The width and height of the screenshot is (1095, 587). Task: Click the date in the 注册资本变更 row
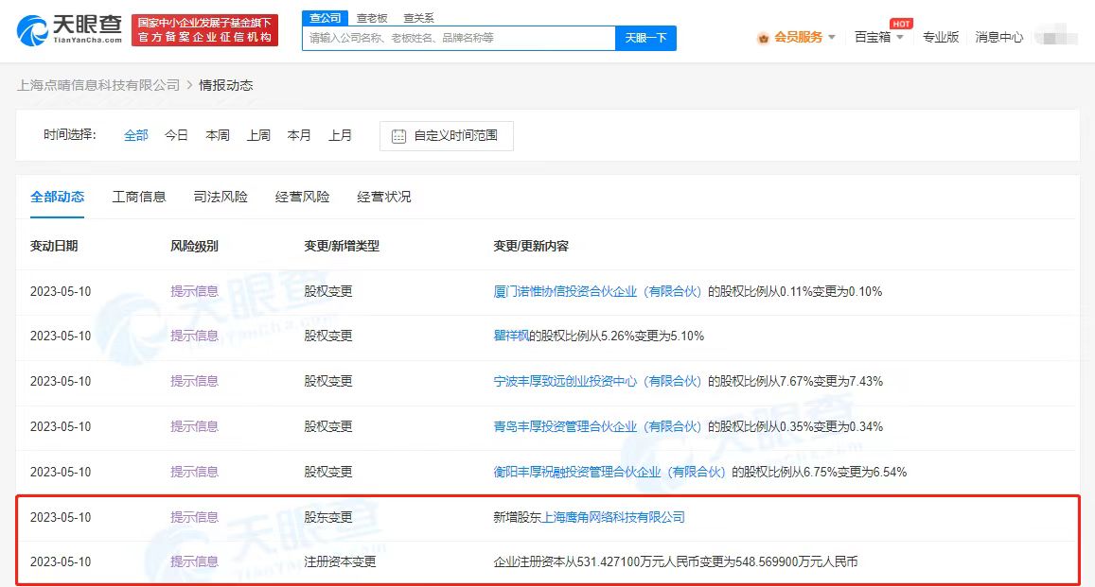(61, 561)
